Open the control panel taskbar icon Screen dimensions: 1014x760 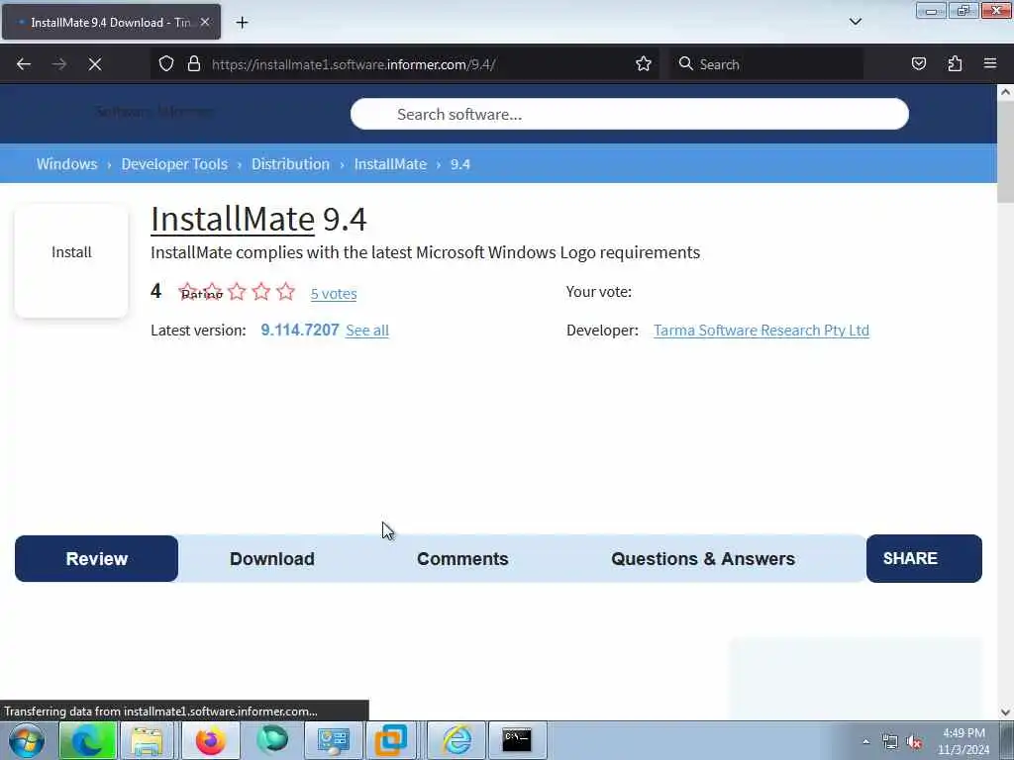[x=333, y=740]
